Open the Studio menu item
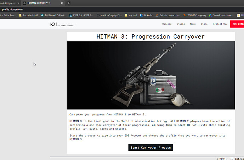 (x=181, y=24)
